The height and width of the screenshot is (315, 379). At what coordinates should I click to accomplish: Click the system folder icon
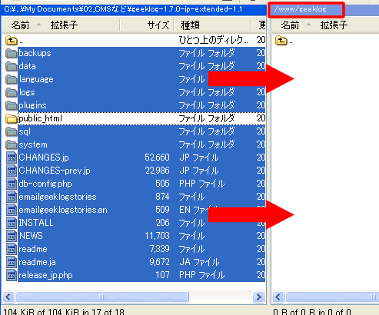pos(11,144)
